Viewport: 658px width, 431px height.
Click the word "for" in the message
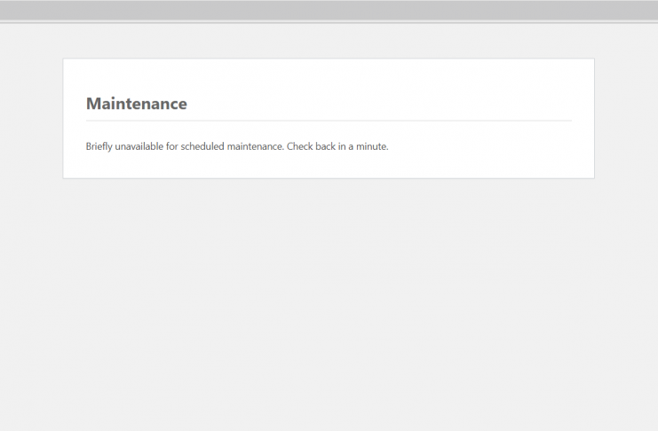(172, 146)
